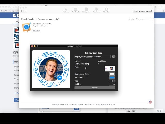Click the scan code preview image
Image resolution: width=165 pixels, height=124 pixels.
click(51, 69)
